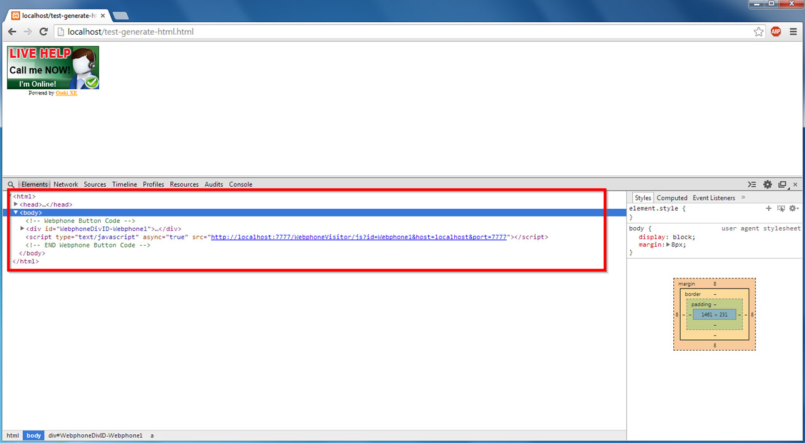Switch to the Styles sidebar tab

coord(643,198)
